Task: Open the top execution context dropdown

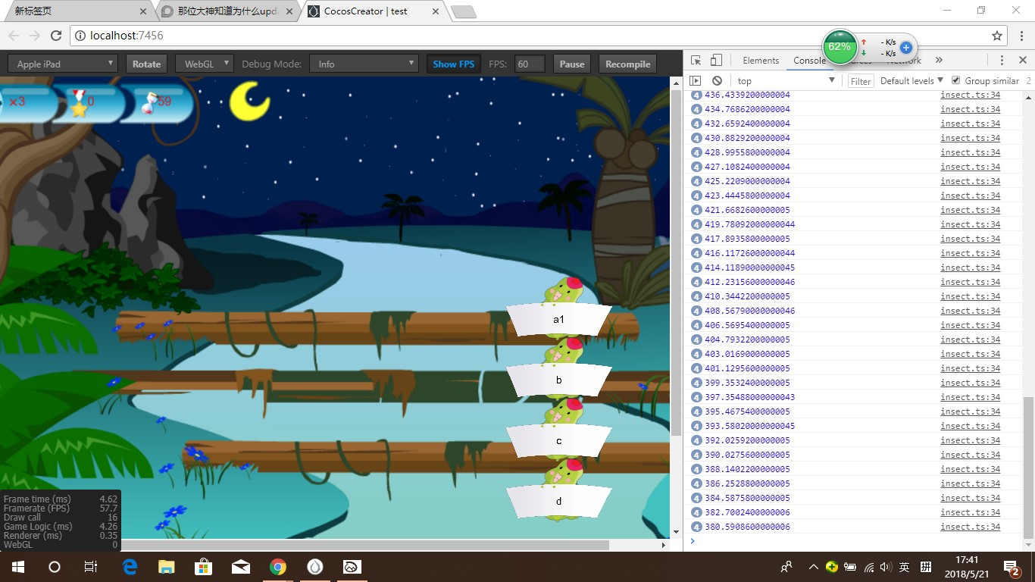Action: tap(785, 81)
